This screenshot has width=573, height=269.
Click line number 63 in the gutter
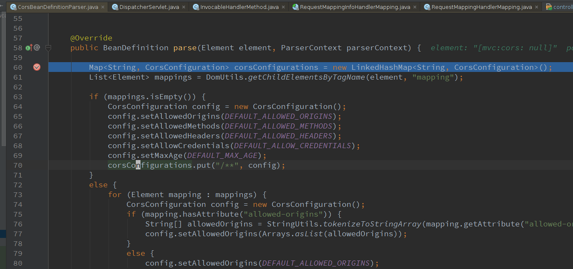[17, 97]
